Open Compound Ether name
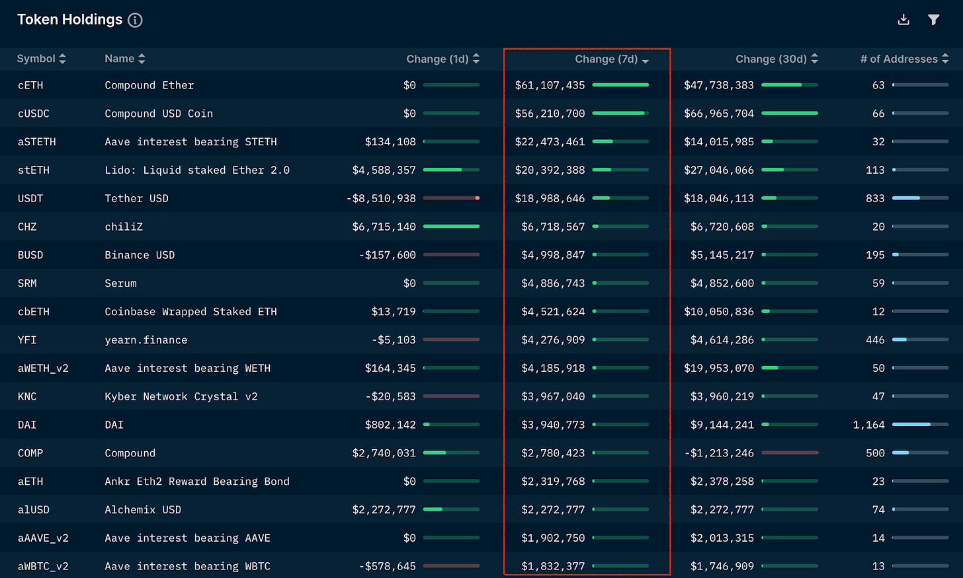Viewport: 963px width, 578px height. (x=149, y=85)
